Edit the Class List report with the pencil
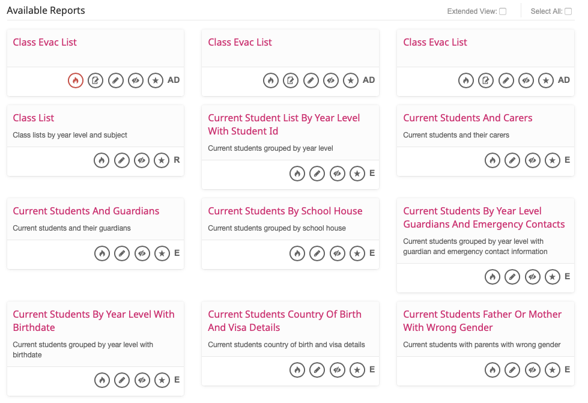The image size is (588, 403). (x=122, y=160)
